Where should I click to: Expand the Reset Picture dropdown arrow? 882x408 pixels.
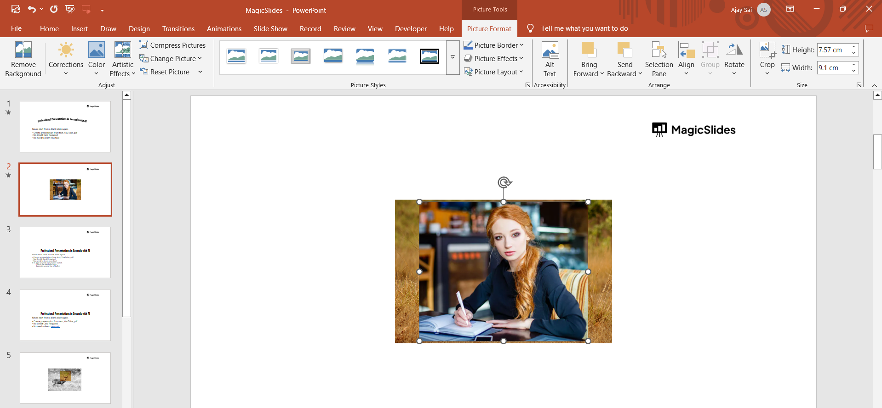click(200, 72)
